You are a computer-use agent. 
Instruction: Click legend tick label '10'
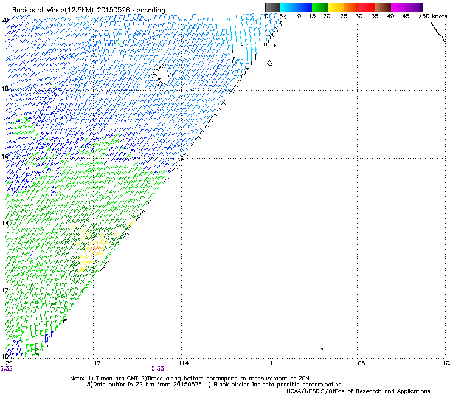pos(297,16)
